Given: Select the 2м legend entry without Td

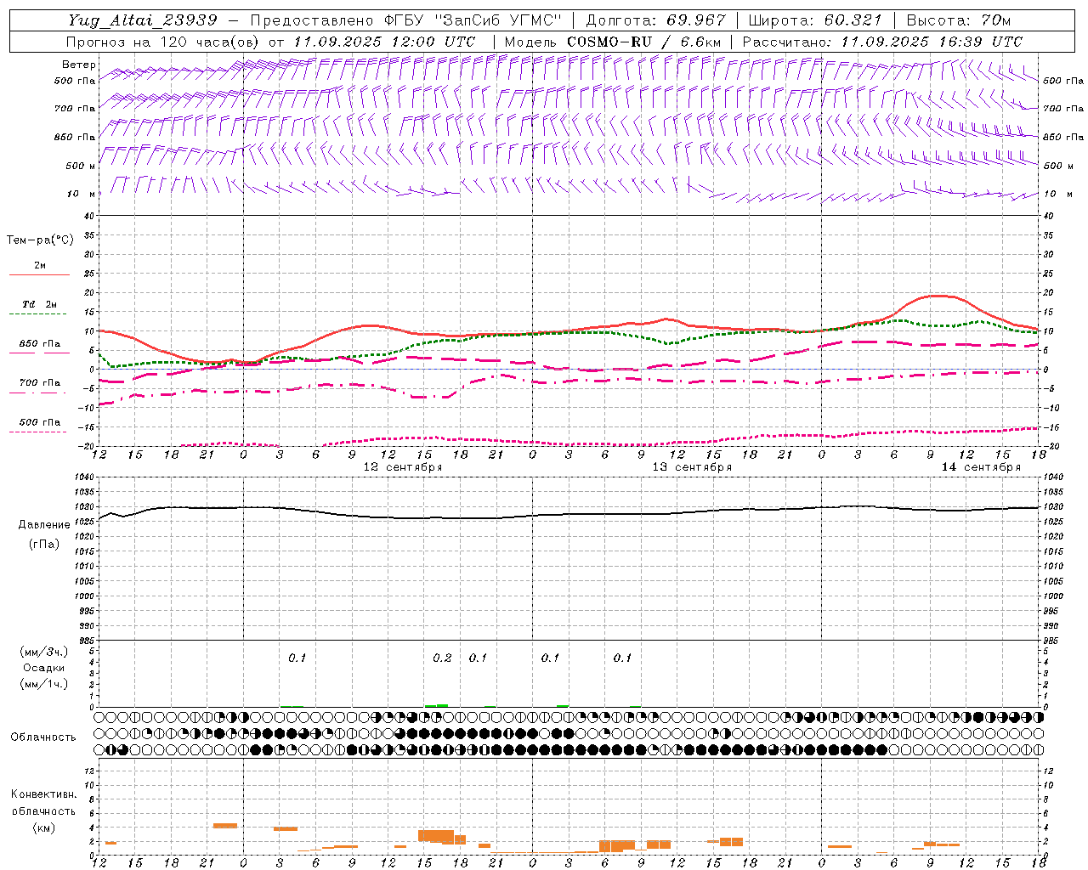Looking at the screenshot, I should coord(40,265).
